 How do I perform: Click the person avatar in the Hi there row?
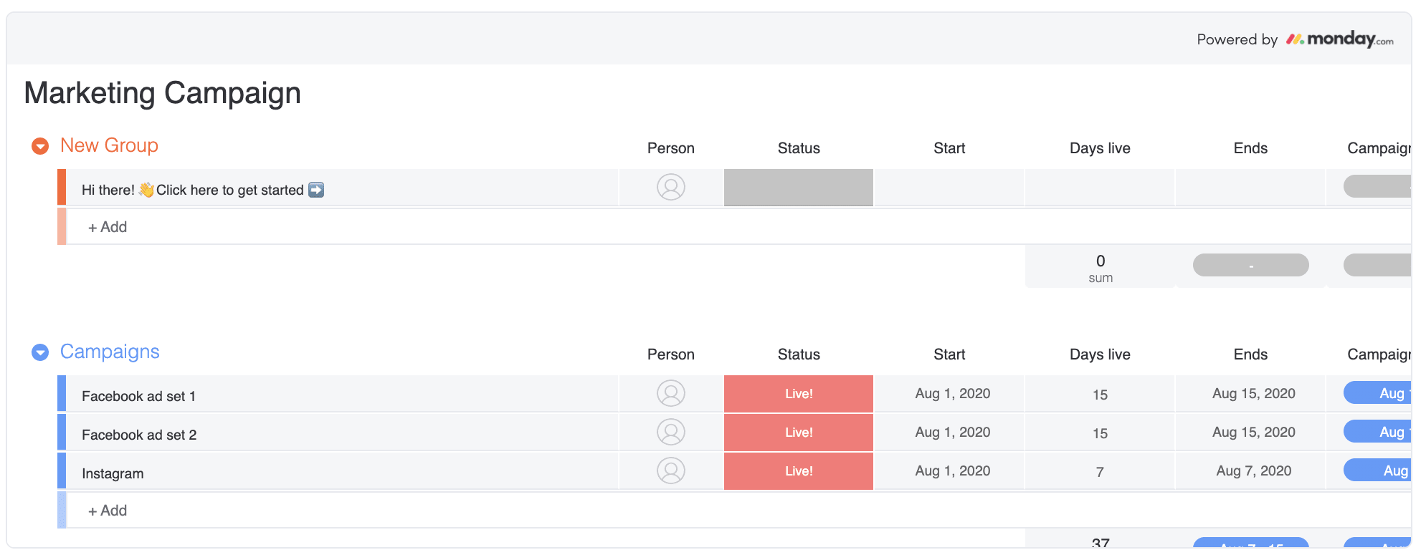tap(671, 188)
